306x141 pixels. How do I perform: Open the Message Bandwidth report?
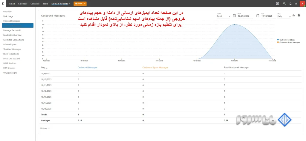(x=12, y=30)
